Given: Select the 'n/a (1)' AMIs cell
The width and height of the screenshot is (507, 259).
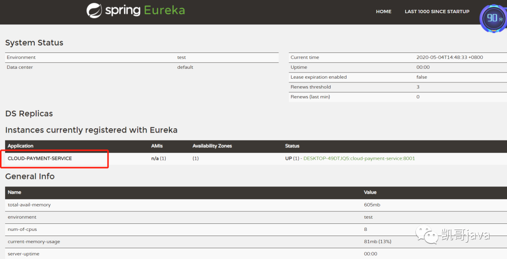Looking at the screenshot, I should coord(159,158).
